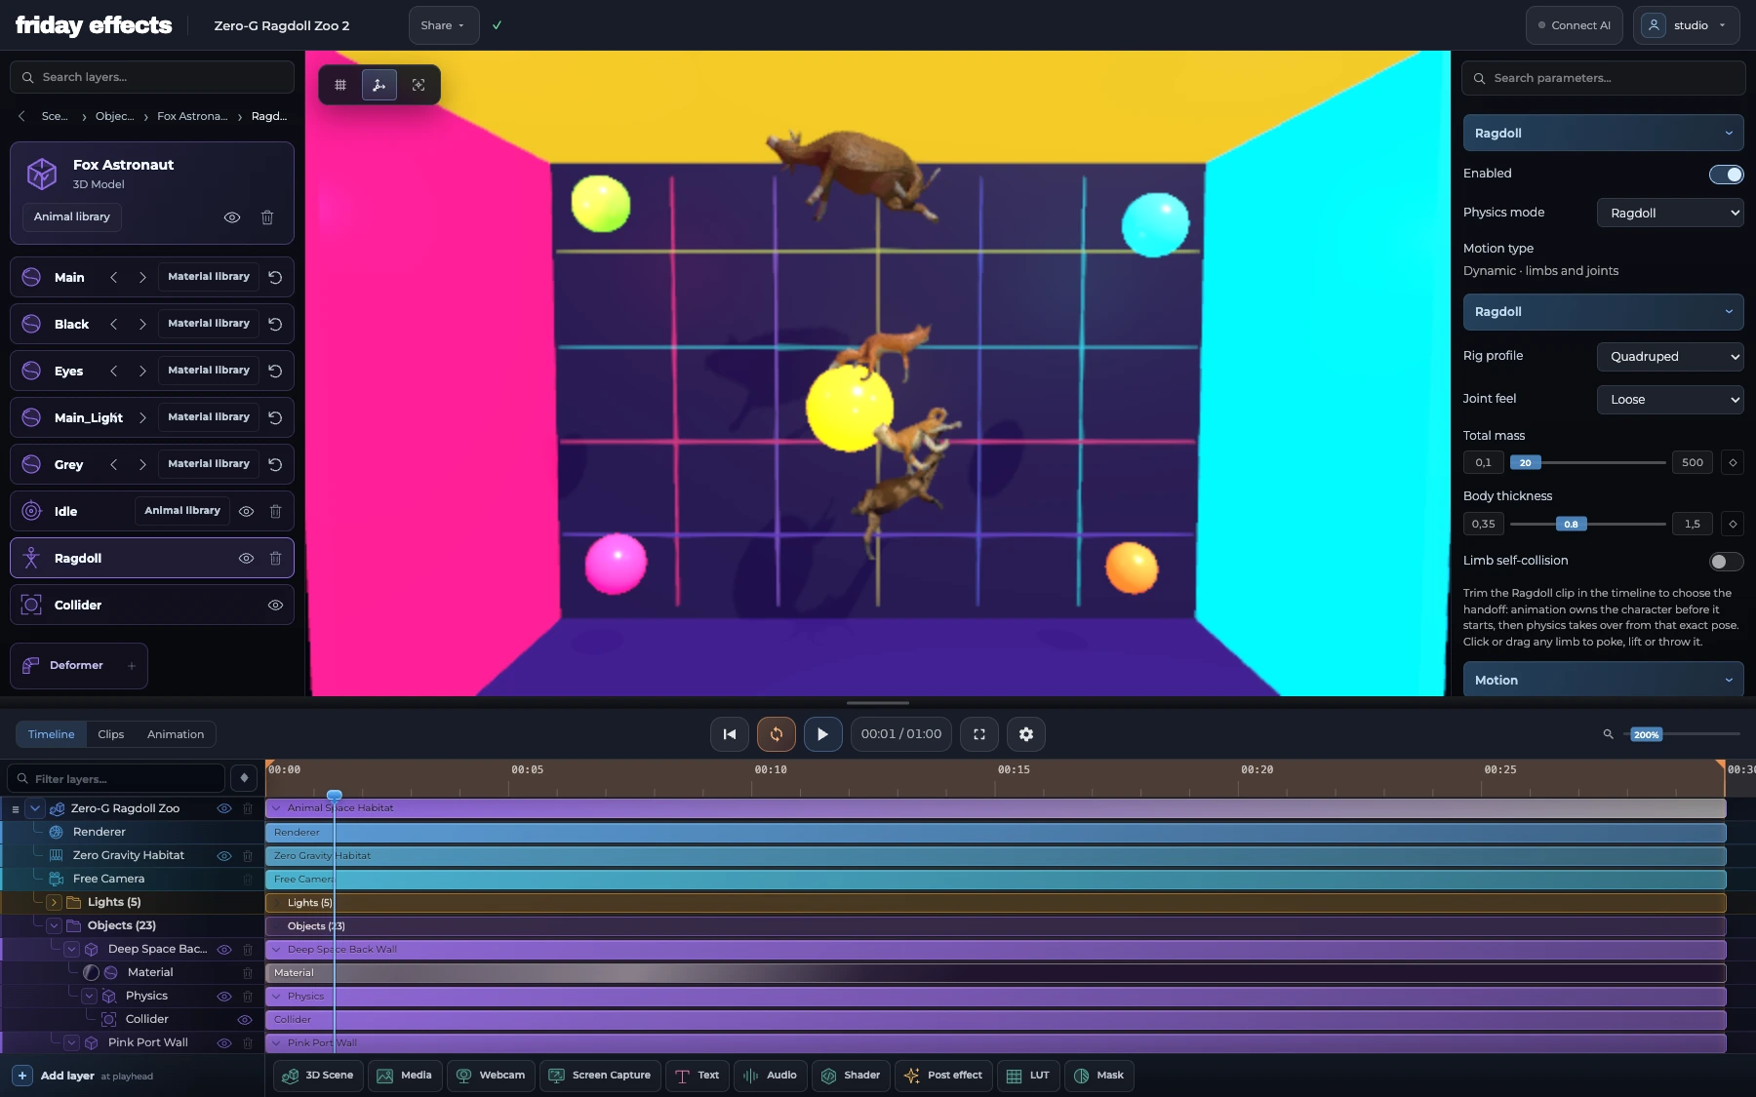Click the Search parameters field
Screen dimensions: 1756x1097
[1603, 78]
